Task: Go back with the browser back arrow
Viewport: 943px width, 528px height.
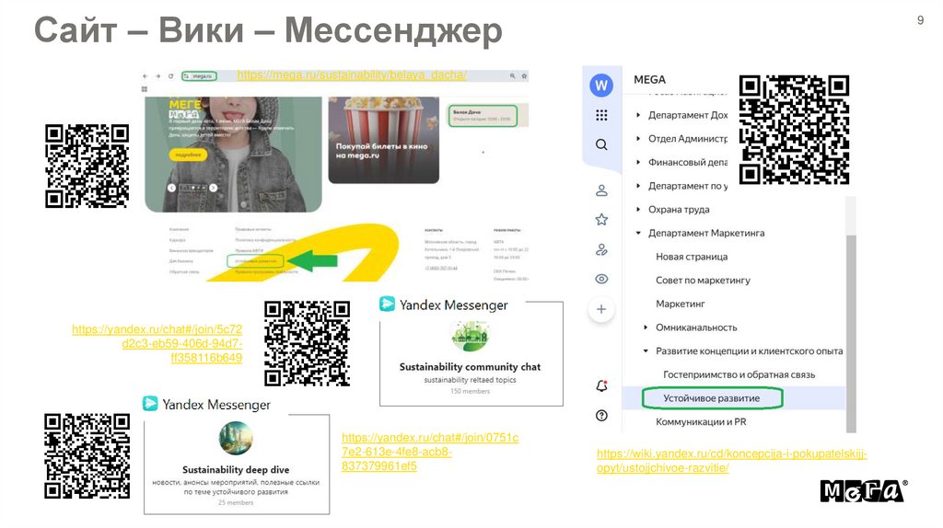Action: pos(145,76)
